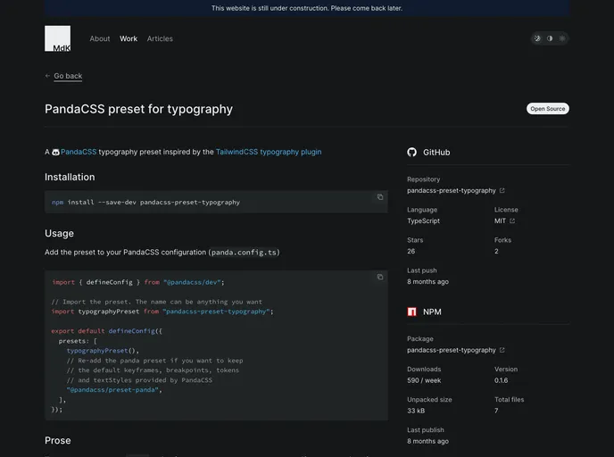The width and height of the screenshot is (614, 457).
Task: Click '8 months ago' under Last publish
Action: tap(427, 441)
